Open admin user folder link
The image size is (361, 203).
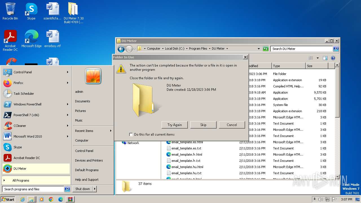pos(79,92)
